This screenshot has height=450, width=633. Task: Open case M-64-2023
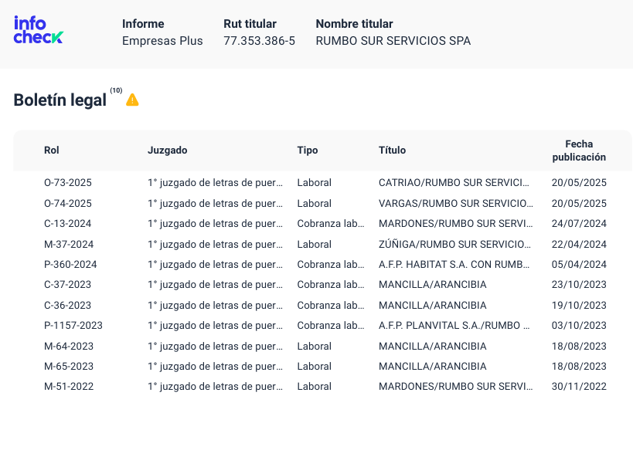click(x=322, y=346)
